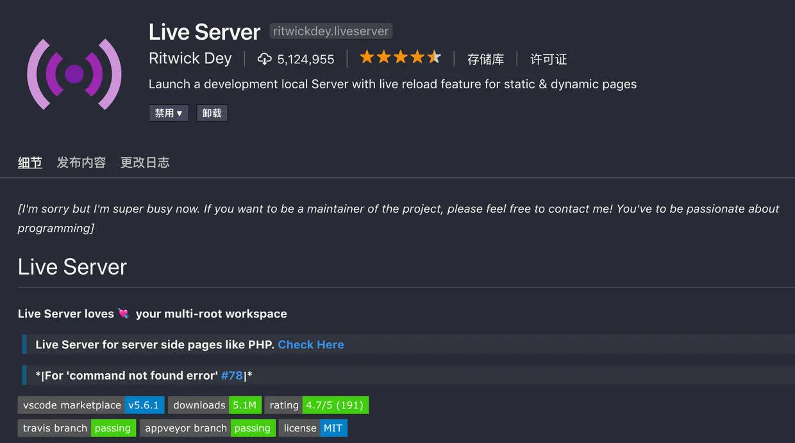The height and width of the screenshot is (443, 795).
Task: Click the downloads 5.1M badge
Action: click(215, 405)
